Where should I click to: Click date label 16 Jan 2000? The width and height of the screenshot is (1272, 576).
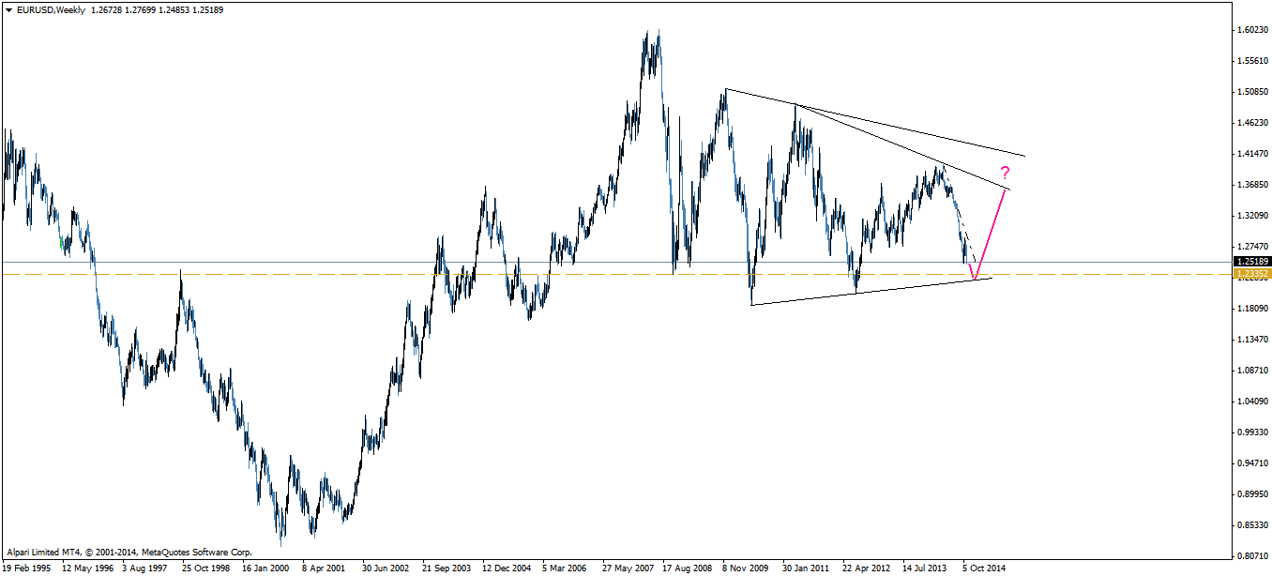[267, 568]
